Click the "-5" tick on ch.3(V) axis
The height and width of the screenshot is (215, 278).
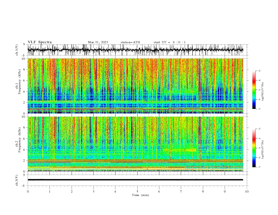pyautogui.click(x=24, y=186)
